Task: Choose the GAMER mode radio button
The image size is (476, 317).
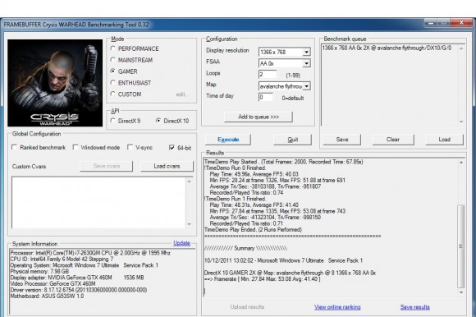Action: point(113,71)
